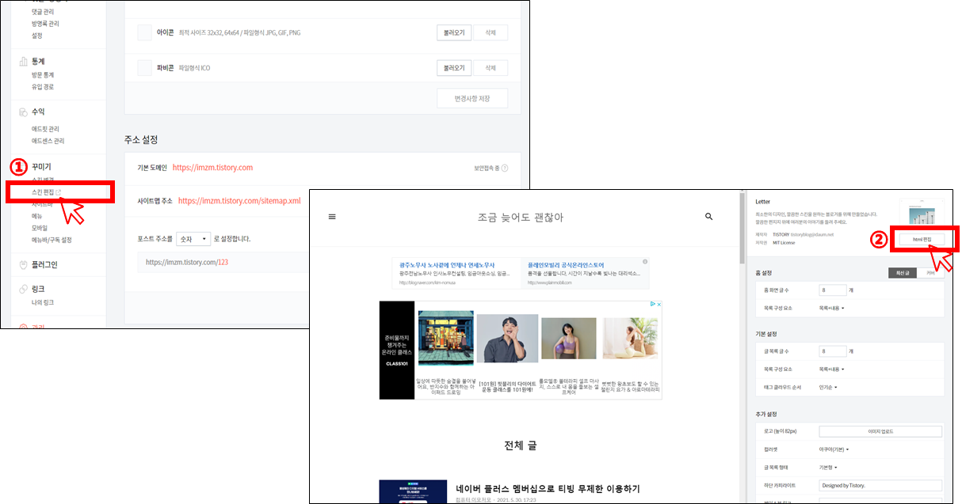Select the 최신 글 home toggle

(x=903, y=273)
